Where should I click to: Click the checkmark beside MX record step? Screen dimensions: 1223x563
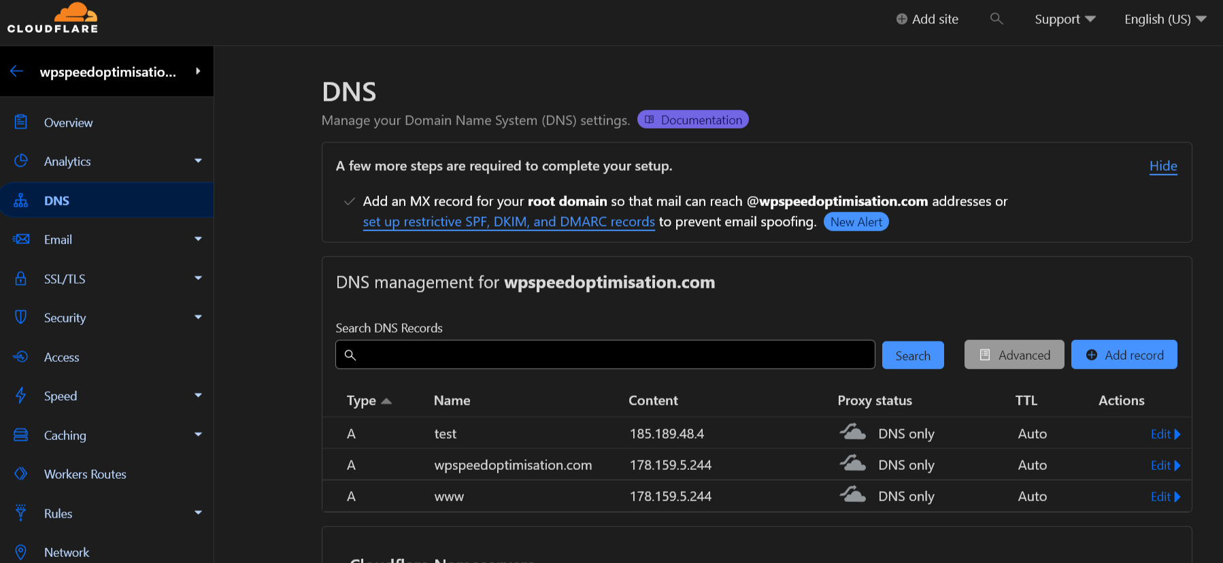click(350, 201)
